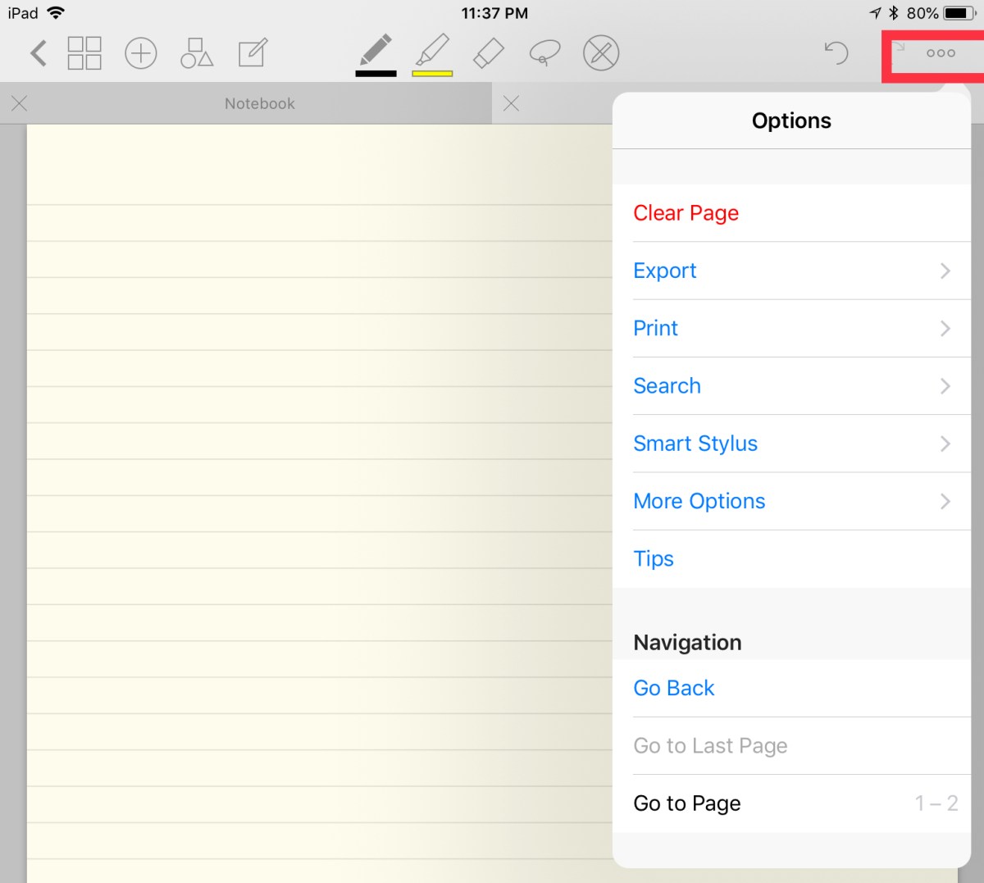Close the options menu via three dots
The width and height of the screenshot is (984, 883).
click(940, 54)
